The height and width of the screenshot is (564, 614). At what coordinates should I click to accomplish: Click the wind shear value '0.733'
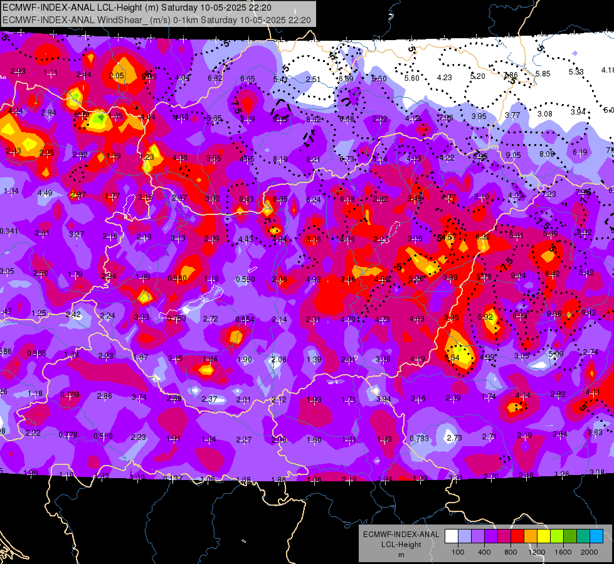(420, 439)
